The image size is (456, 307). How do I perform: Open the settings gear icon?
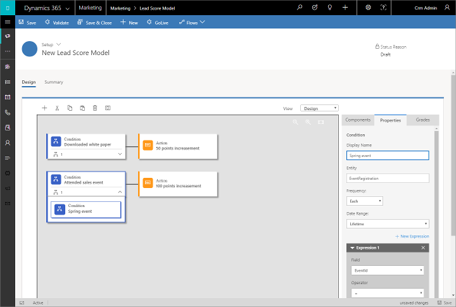(x=368, y=8)
